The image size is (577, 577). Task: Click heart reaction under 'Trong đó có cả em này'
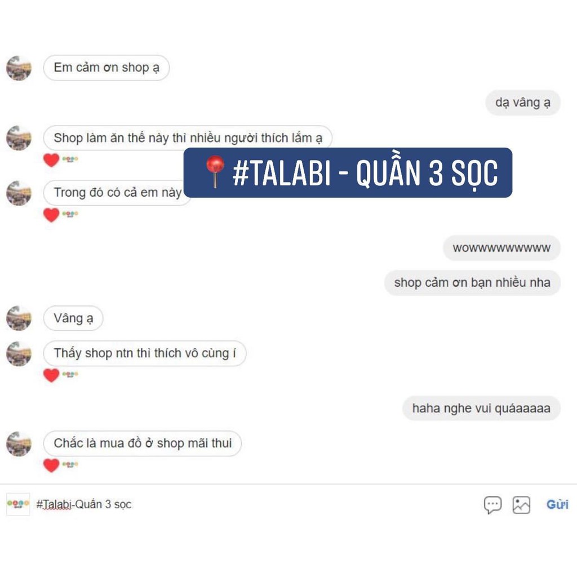pyautogui.click(x=51, y=215)
